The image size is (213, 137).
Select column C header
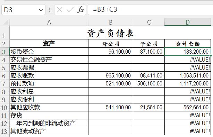(x=149, y=22)
